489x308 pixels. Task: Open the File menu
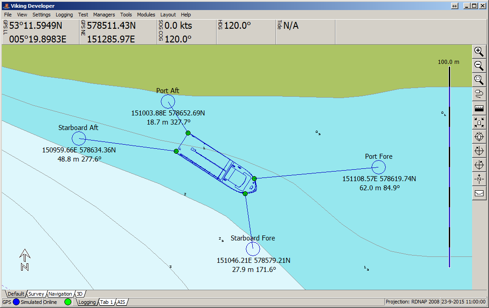[8, 15]
